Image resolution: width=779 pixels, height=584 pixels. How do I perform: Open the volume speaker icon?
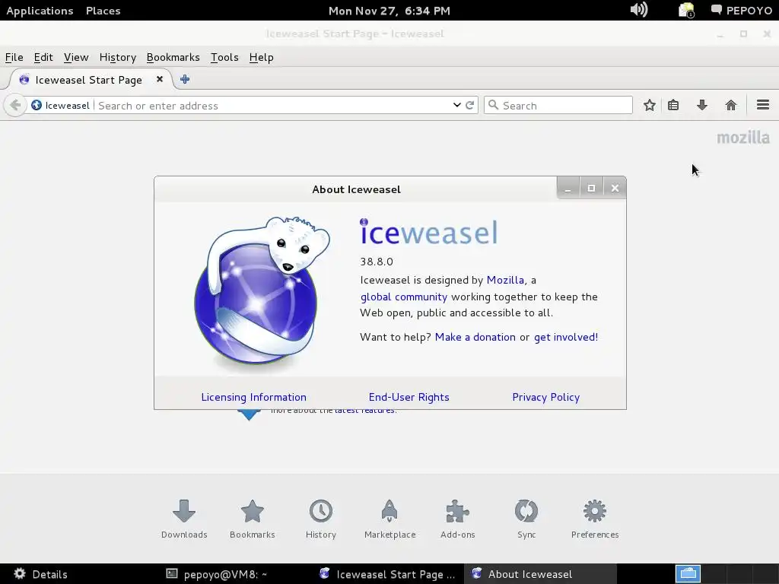point(639,10)
